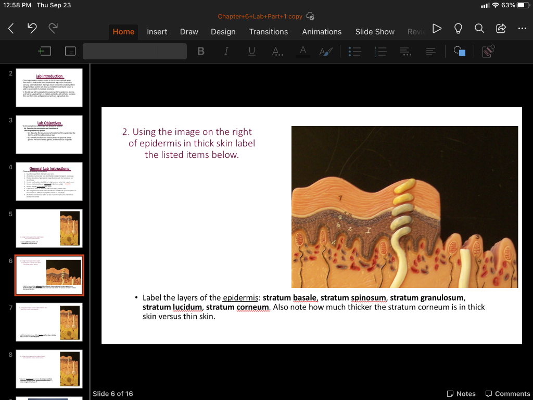Tap the back arrow to close presentation
Screen dimensions: 533x400
pos(11,29)
